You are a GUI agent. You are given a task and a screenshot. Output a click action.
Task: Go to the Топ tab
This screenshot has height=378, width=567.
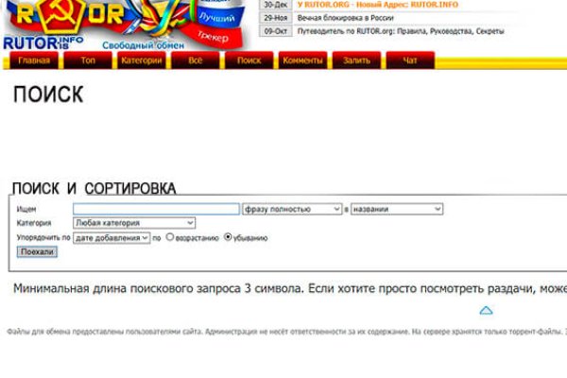[x=88, y=61]
